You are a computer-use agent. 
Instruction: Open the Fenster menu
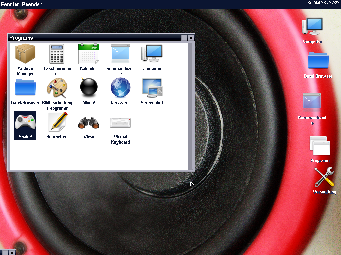click(10, 4)
